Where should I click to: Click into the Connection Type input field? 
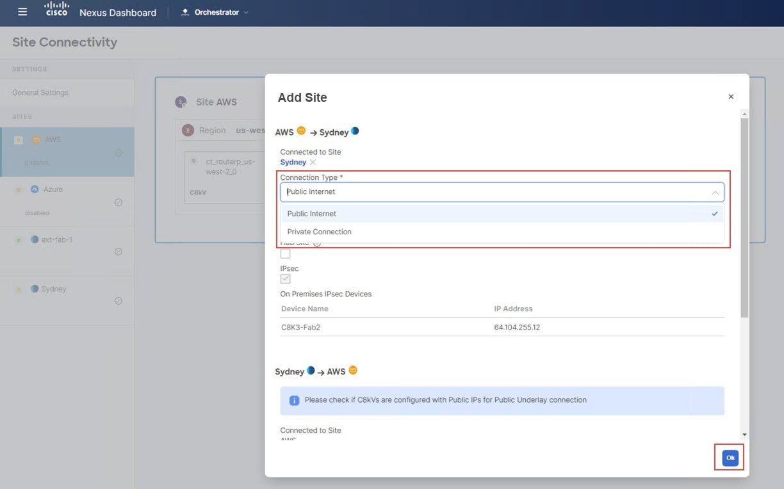pos(502,192)
